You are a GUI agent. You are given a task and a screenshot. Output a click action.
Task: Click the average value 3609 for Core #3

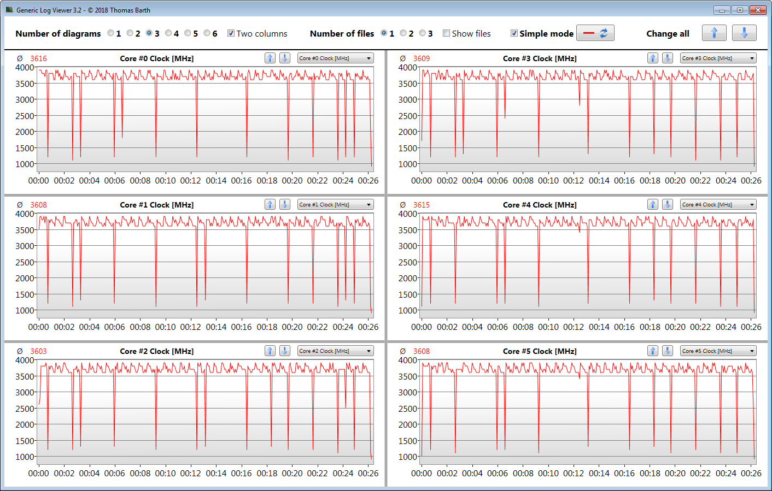coord(422,58)
